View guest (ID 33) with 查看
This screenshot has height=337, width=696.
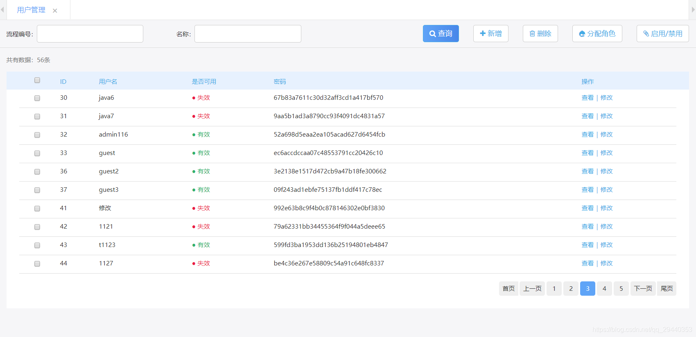coord(588,153)
